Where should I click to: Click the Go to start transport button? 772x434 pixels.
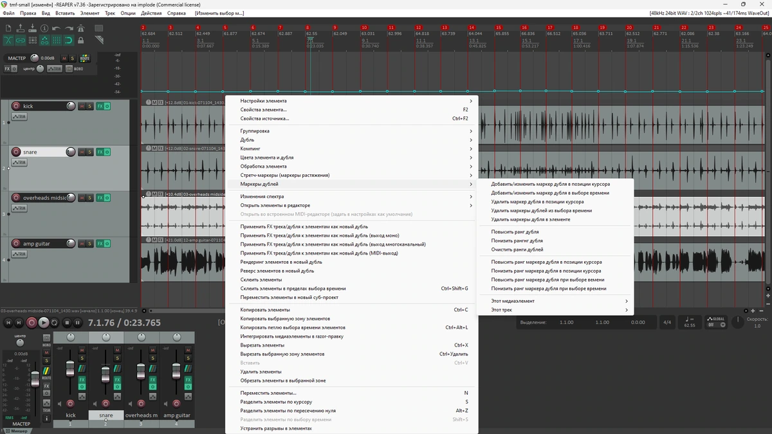(7, 323)
